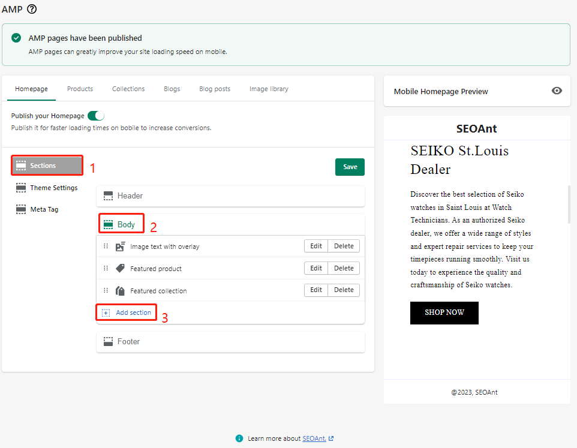Expand the Header section
Screen dimensions: 577x448
coord(230,196)
